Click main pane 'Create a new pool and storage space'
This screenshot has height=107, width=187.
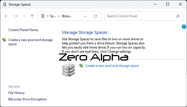112,66
